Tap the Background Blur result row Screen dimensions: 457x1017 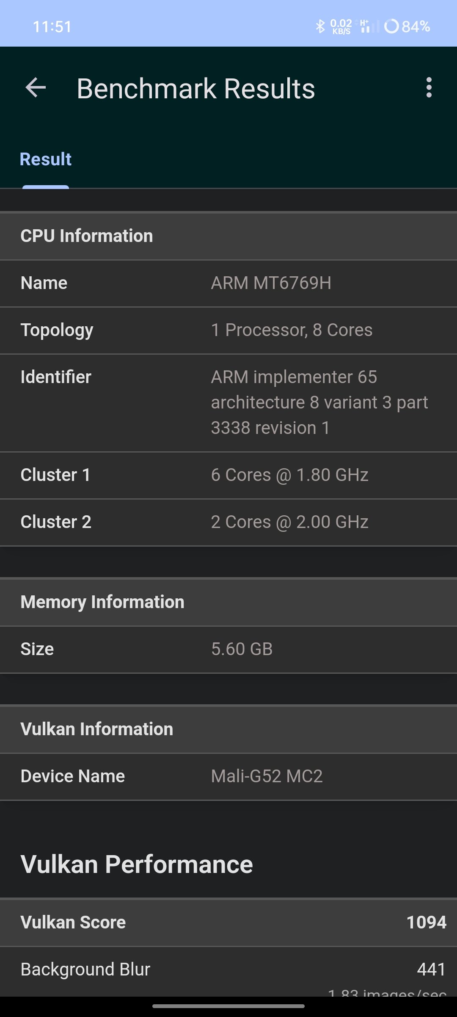(x=228, y=972)
